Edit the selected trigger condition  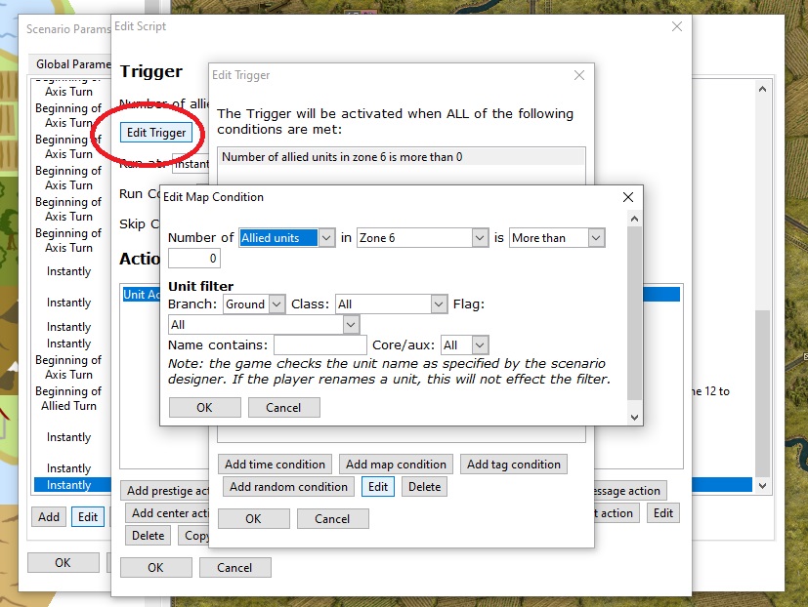378,487
